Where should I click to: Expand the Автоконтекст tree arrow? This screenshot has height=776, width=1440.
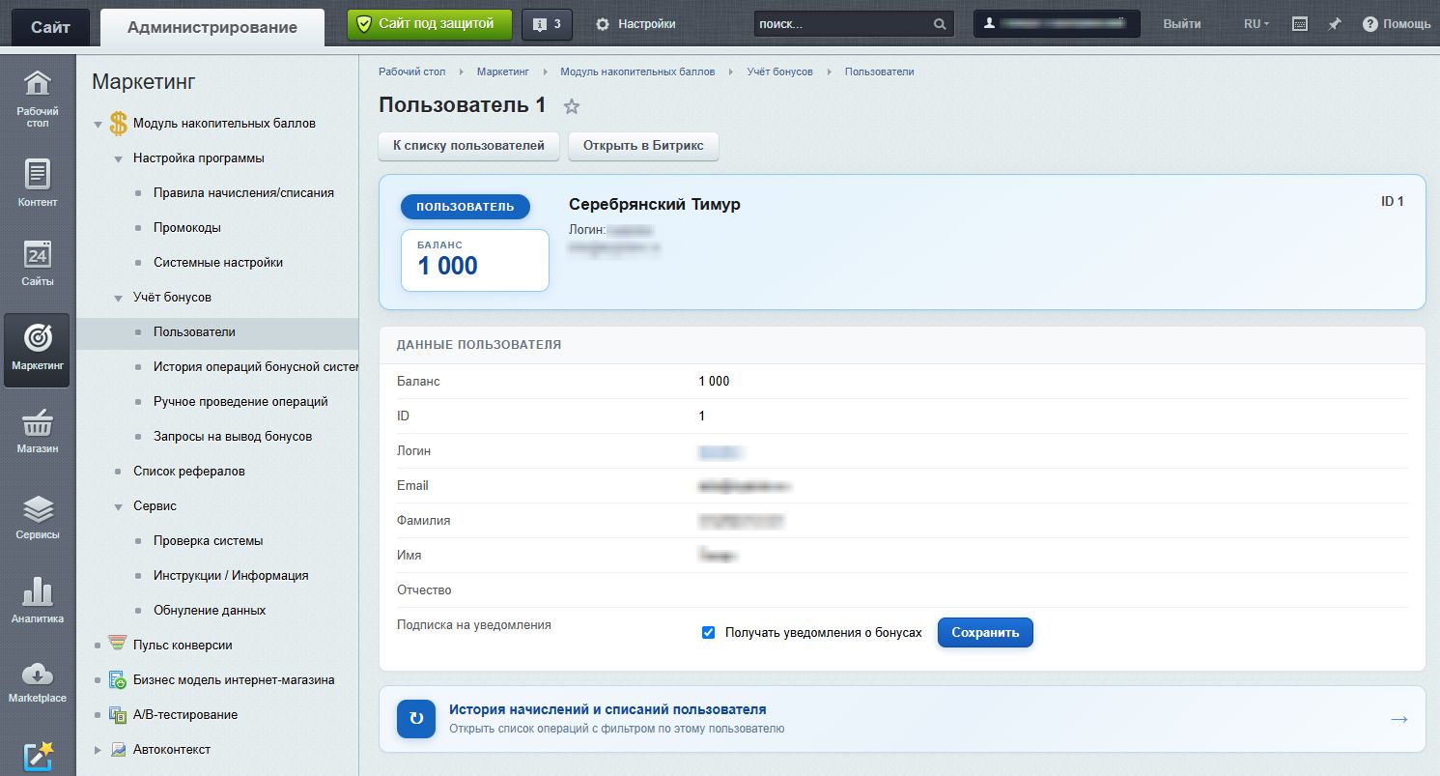click(97, 750)
